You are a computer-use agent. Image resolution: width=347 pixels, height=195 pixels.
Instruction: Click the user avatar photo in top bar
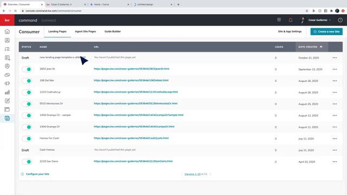tap(303, 20)
